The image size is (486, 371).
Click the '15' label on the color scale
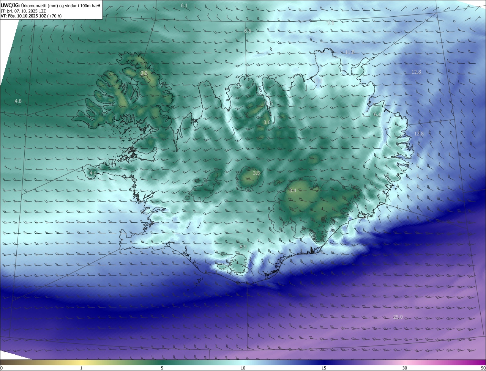tap(324, 368)
